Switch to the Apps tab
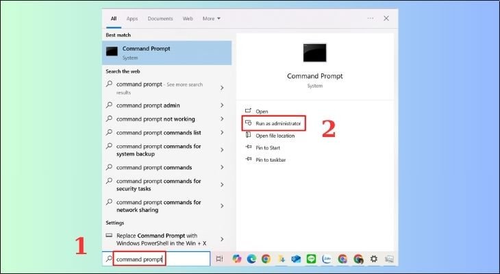500x274 pixels. point(132,18)
